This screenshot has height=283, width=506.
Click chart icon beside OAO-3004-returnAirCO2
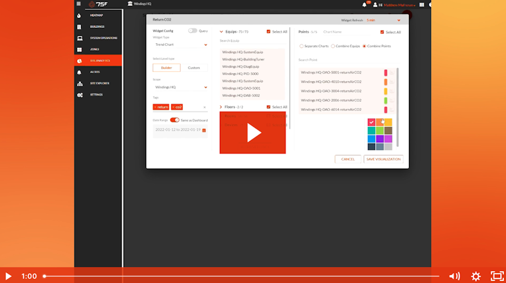(392, 91)
